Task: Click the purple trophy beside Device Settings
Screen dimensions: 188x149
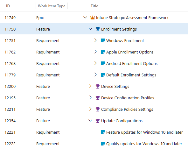Action: (x=98, y=86)
